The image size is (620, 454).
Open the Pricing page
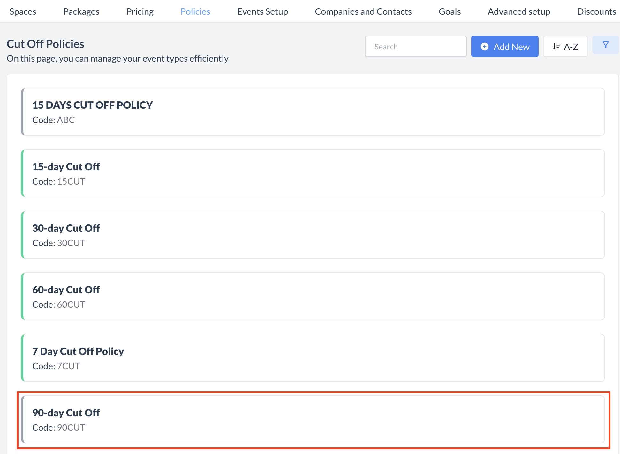pos(140,11)
